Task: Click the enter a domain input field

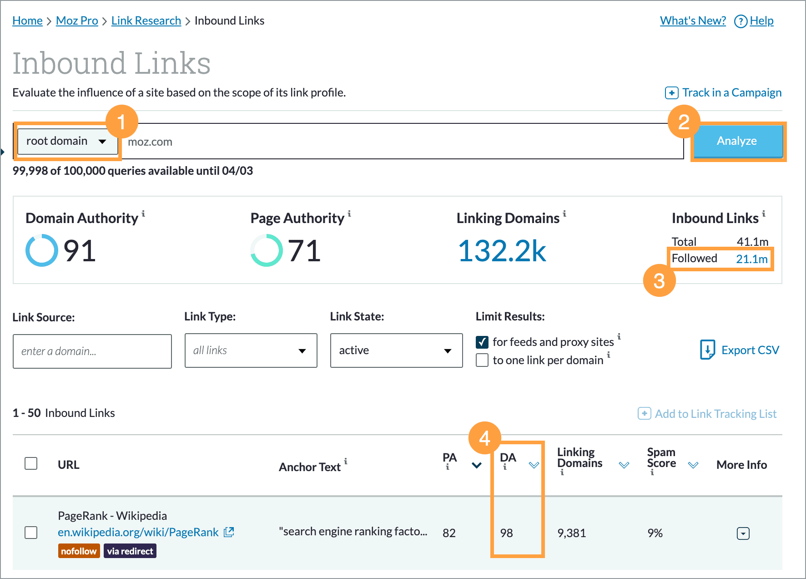Action: (92, 351)
